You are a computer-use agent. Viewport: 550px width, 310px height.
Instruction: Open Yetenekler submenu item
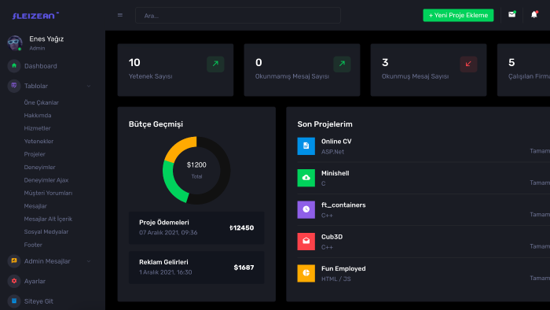[x=38, y=141]
